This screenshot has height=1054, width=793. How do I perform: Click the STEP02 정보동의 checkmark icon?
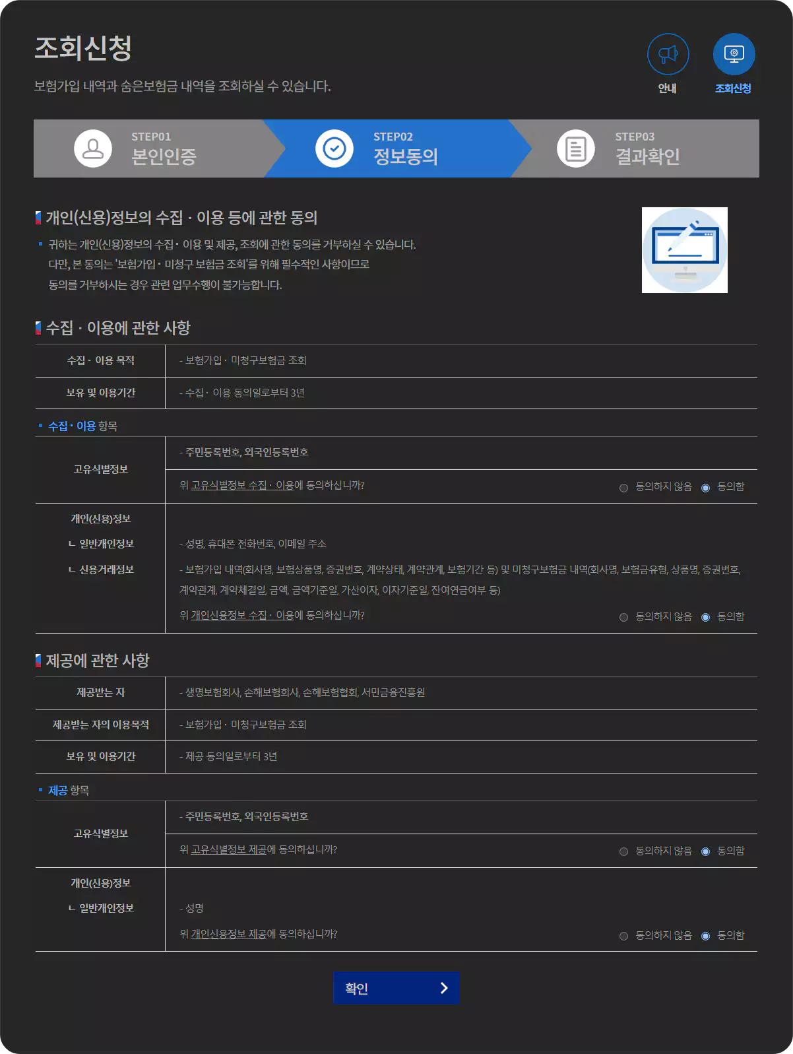click(334, 148)
